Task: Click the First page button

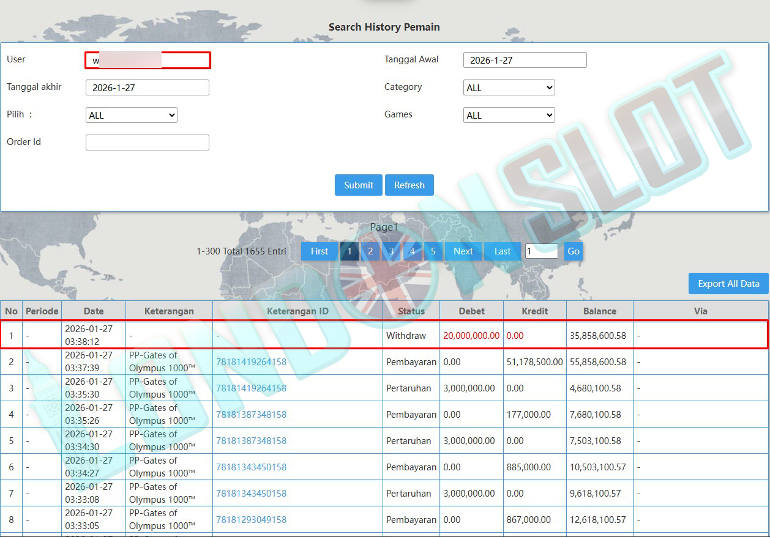Action: click(x=319, y=251)
